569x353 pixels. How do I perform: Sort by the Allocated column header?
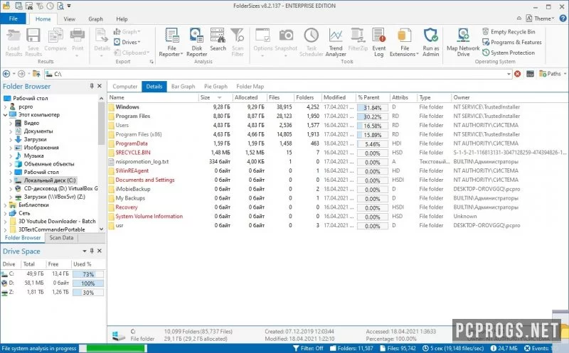(x=250, y=97)
